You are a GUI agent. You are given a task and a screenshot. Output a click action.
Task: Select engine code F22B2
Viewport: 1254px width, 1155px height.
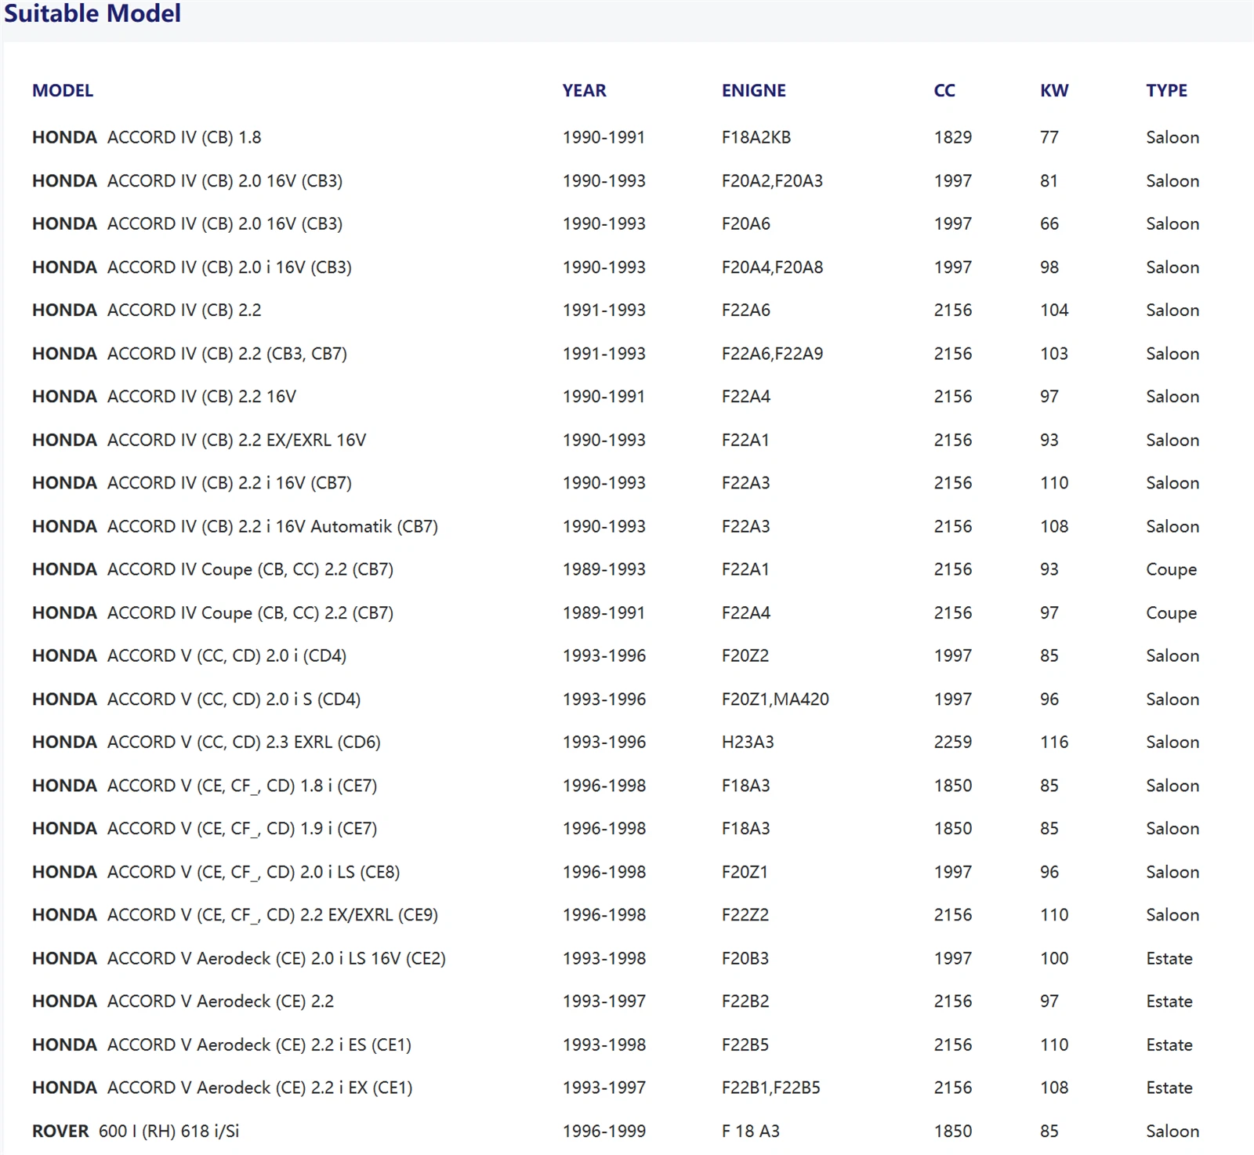pyautogui.click(x=745, y=1001)
